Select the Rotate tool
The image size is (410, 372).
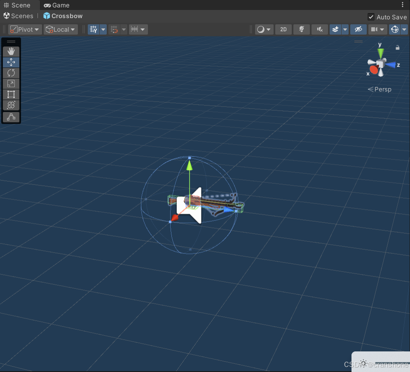pyautogui.click(x=11, y=73)
